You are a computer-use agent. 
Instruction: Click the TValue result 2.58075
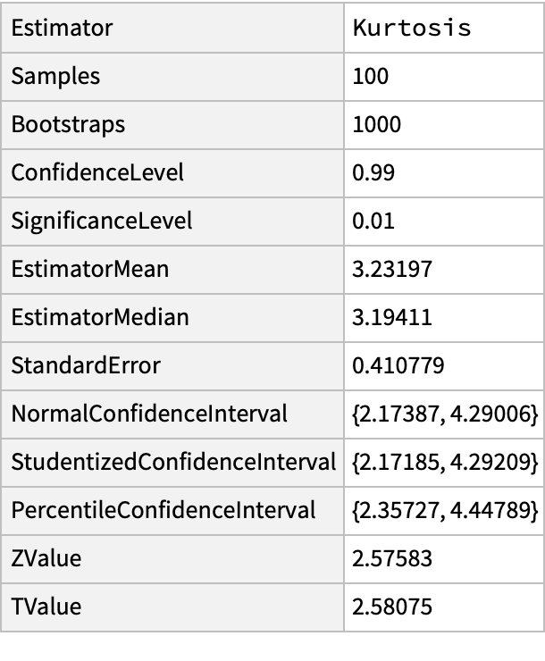pos(392,607)
